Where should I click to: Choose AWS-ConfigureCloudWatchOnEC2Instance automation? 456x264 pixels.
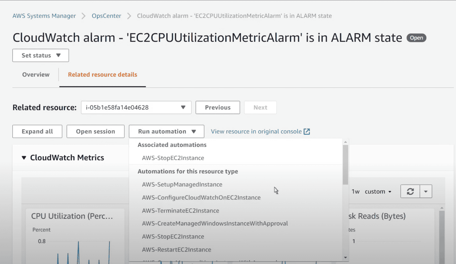(201, 198)
